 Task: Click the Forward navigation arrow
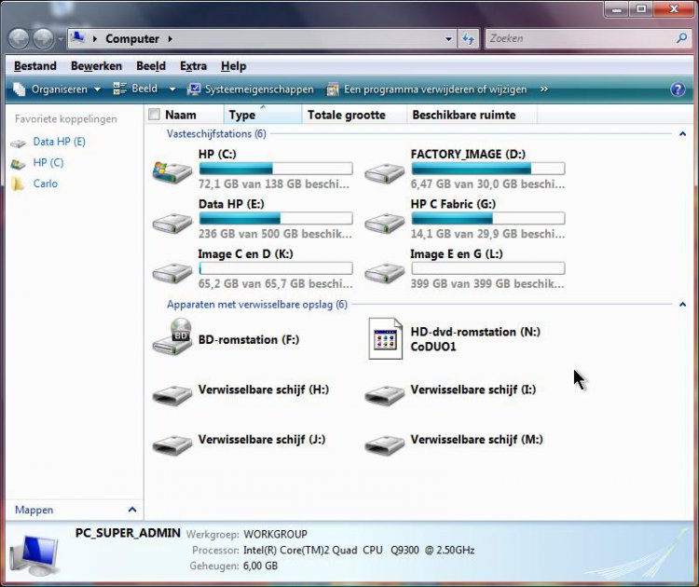click(43, 39)
